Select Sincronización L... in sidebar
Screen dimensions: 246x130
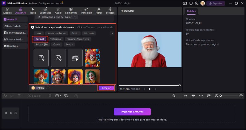(x=15, y=33)
